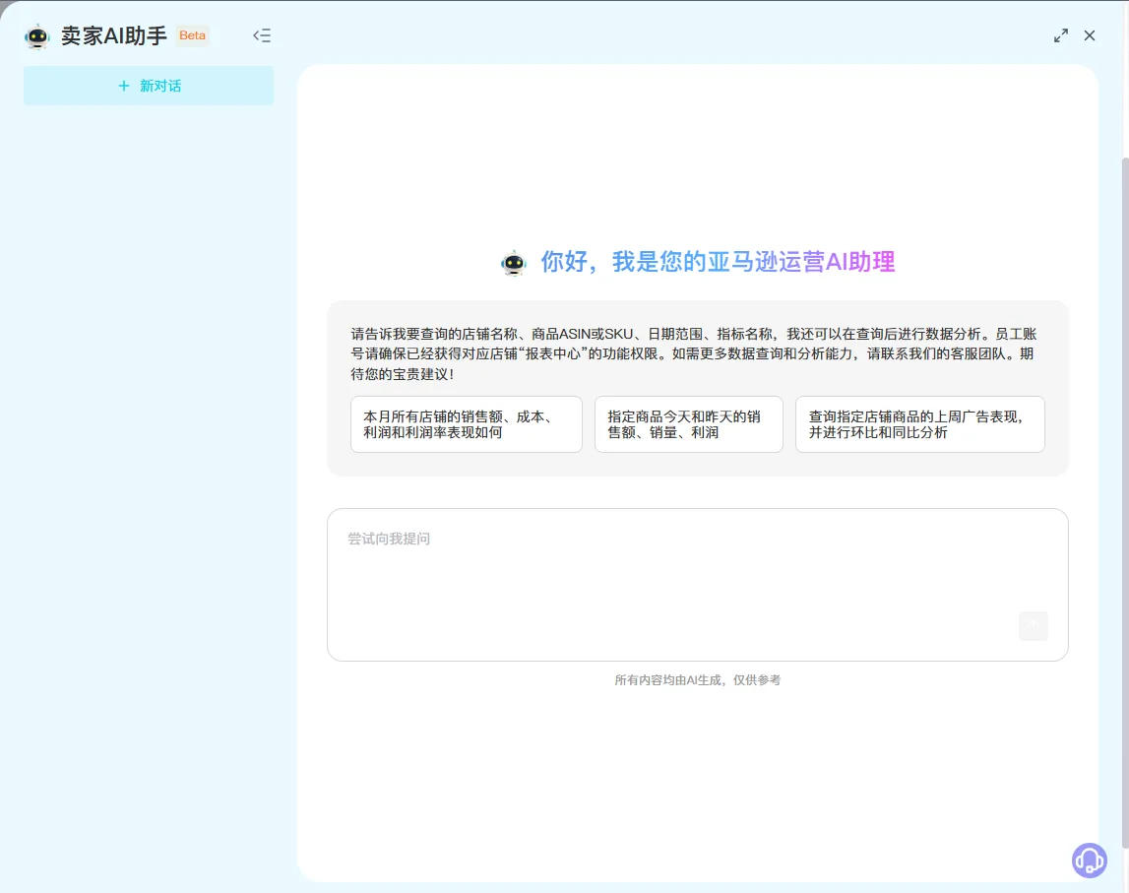Expand the assistant panel to fullscreen
This screenshot has height=893, width=1129.
1061,35
